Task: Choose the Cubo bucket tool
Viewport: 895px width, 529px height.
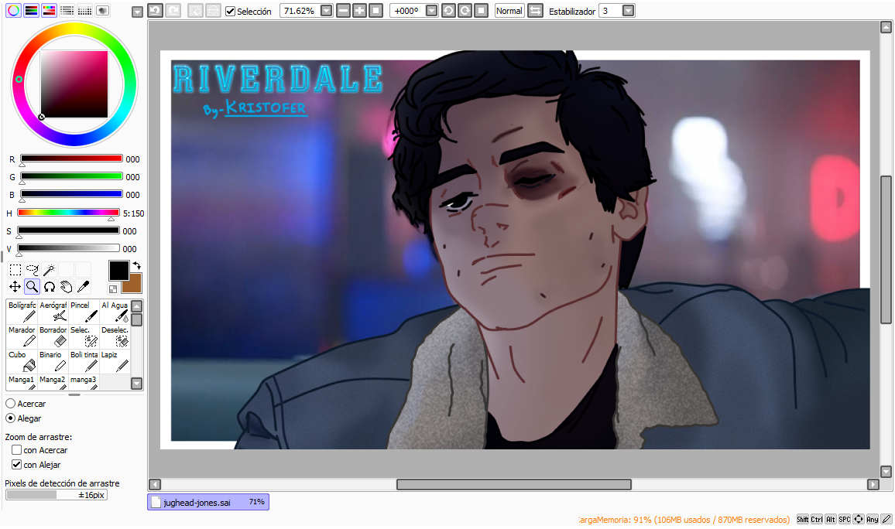Action: [x=22, y=361]
